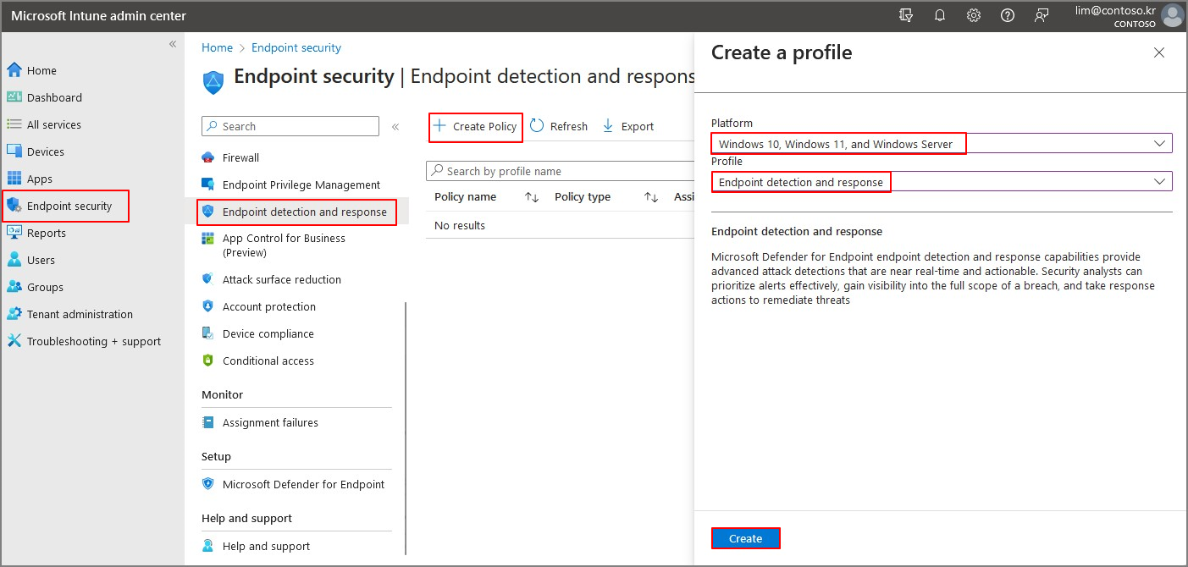Open account avatar for lim@contoso.kr
The image size is (1188, 567).
[x=1172, y=15]
